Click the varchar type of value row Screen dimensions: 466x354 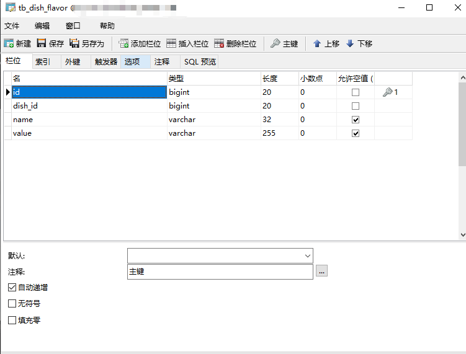pos(214,133)
